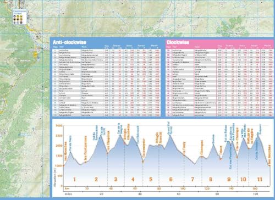Select the Rifugio Elisabetta waypoint label
This screenshot has height=200, width=275.
[127, 132]
